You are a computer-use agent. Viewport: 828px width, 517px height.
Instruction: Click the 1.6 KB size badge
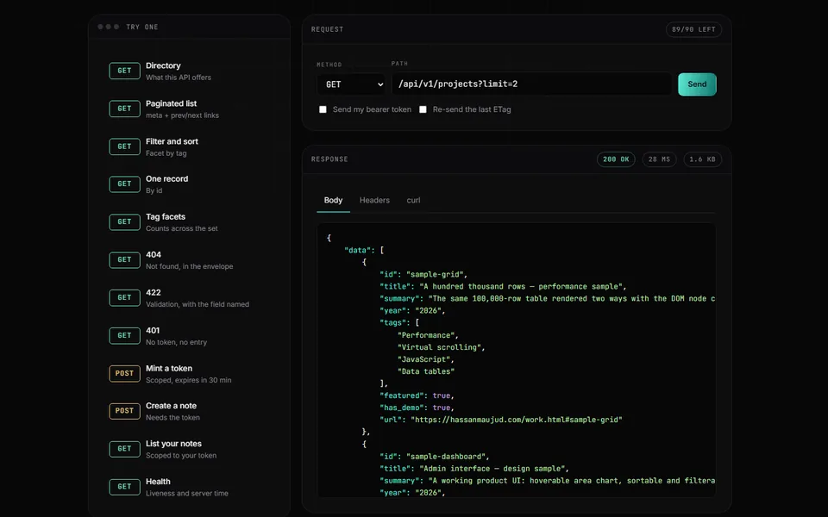point(702,159)
